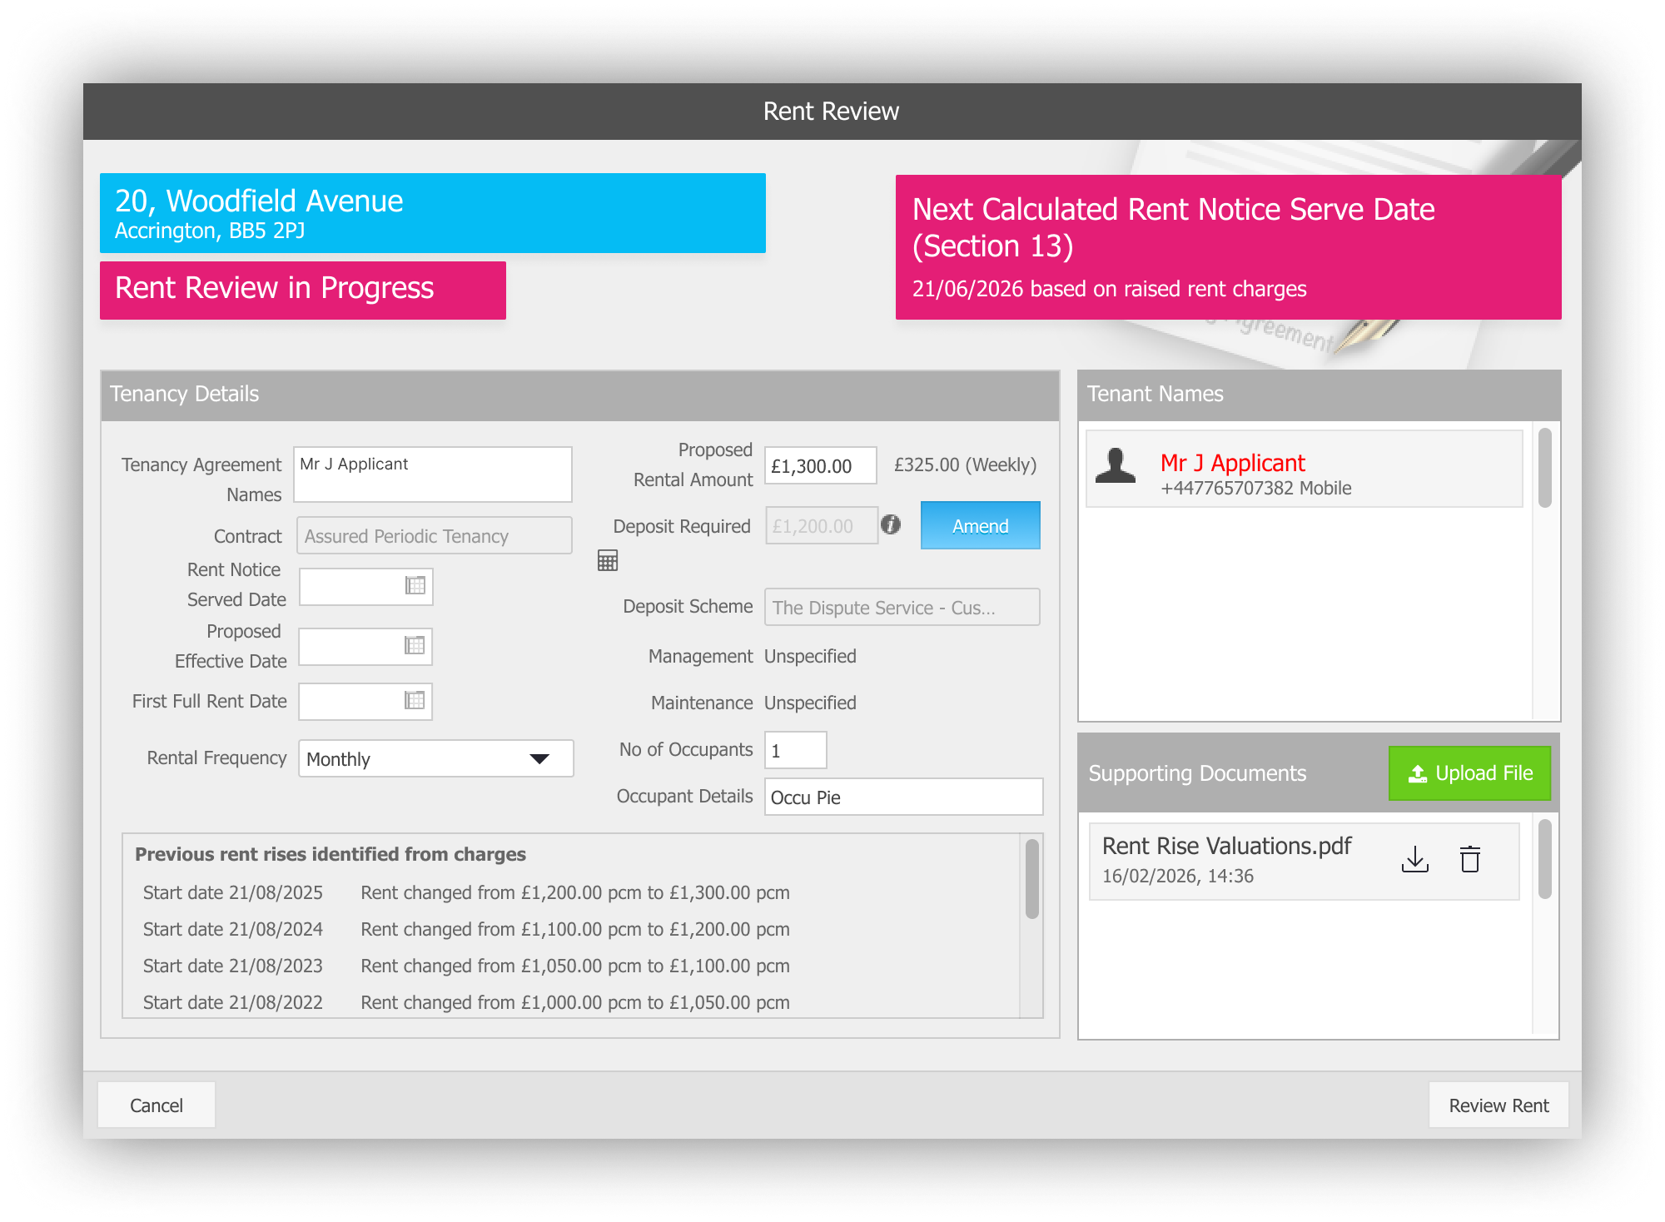Click the First Full Rent Date input
Image resolution: width=1665 pixels, height=1222 pixels.
(365, 702)
